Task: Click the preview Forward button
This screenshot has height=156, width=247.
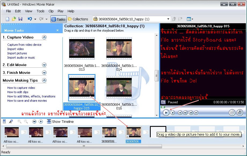Action: pos(196,113)
